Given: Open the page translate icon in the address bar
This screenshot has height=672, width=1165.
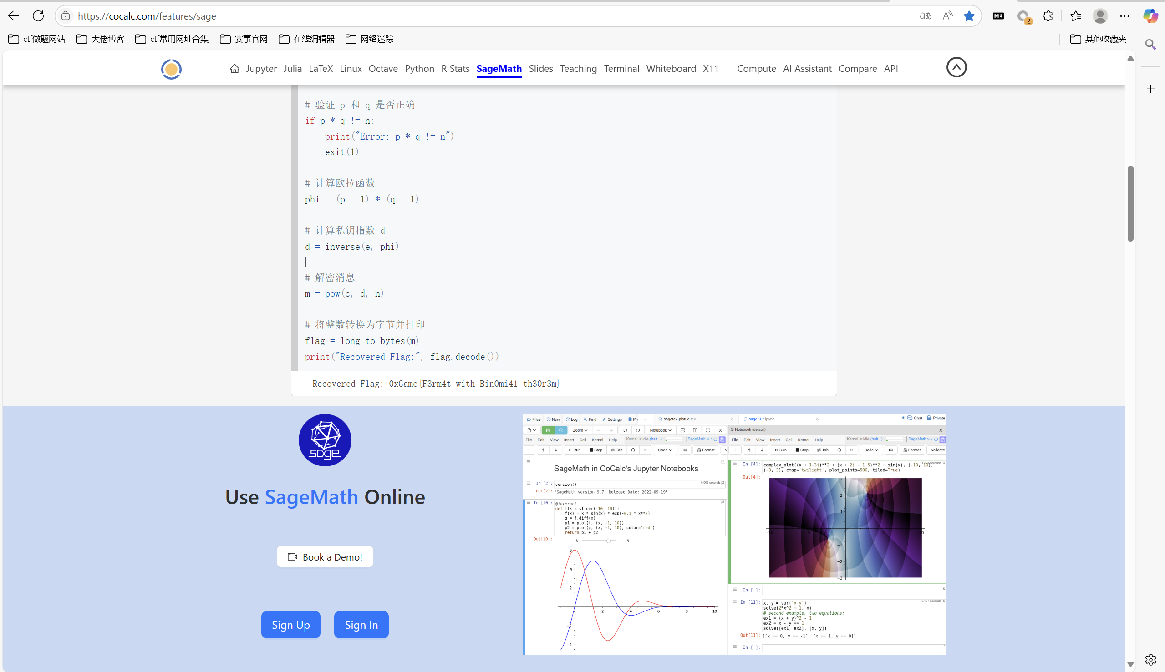Looking at the screenshot, I should click(x=926, y=15).
